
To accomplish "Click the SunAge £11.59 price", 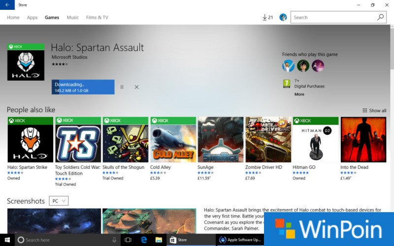I will click(x=204, y=178).
